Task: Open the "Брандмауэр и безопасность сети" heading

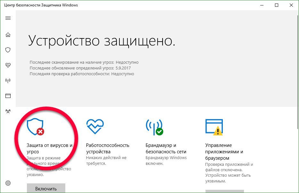Action: click(166, 149)
